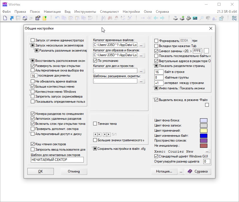This screenshot has height=202, width=239.
Task: Enable 'Контекстное меню Windows' checkbox
Action: click(32, 92)
